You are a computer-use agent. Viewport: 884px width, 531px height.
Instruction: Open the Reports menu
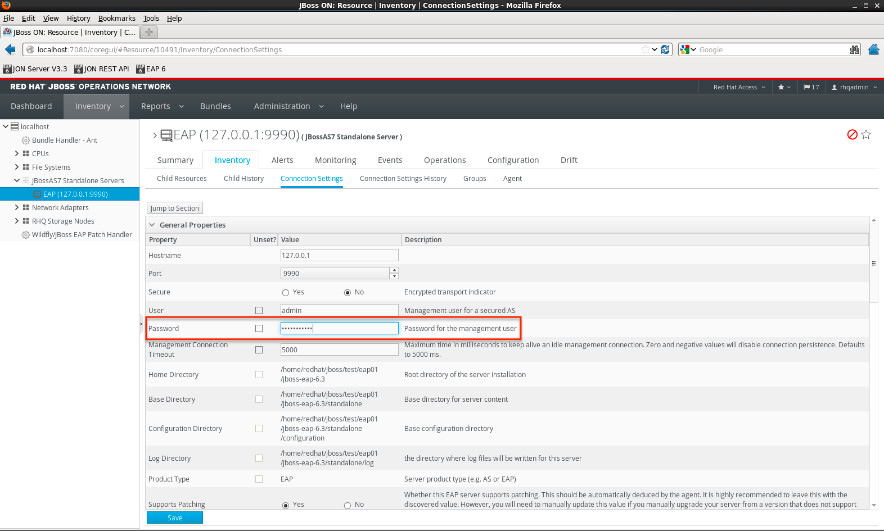[162, 106]
